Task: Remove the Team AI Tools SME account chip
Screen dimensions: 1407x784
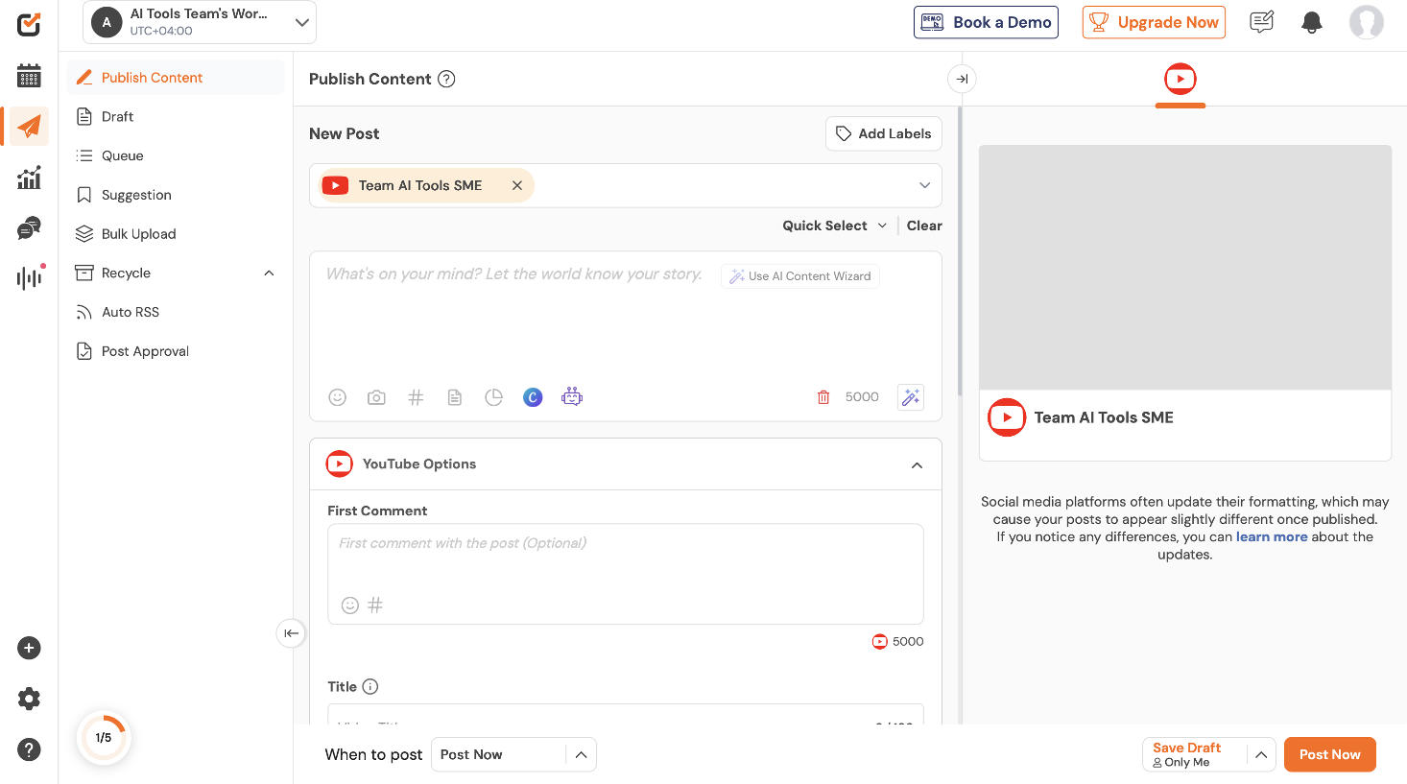Action: [517, 185]
